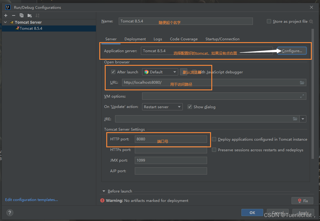Screen dimensions: 320x221
Task: Browse for JRE folder icon
Action: (x=295, y=119)
